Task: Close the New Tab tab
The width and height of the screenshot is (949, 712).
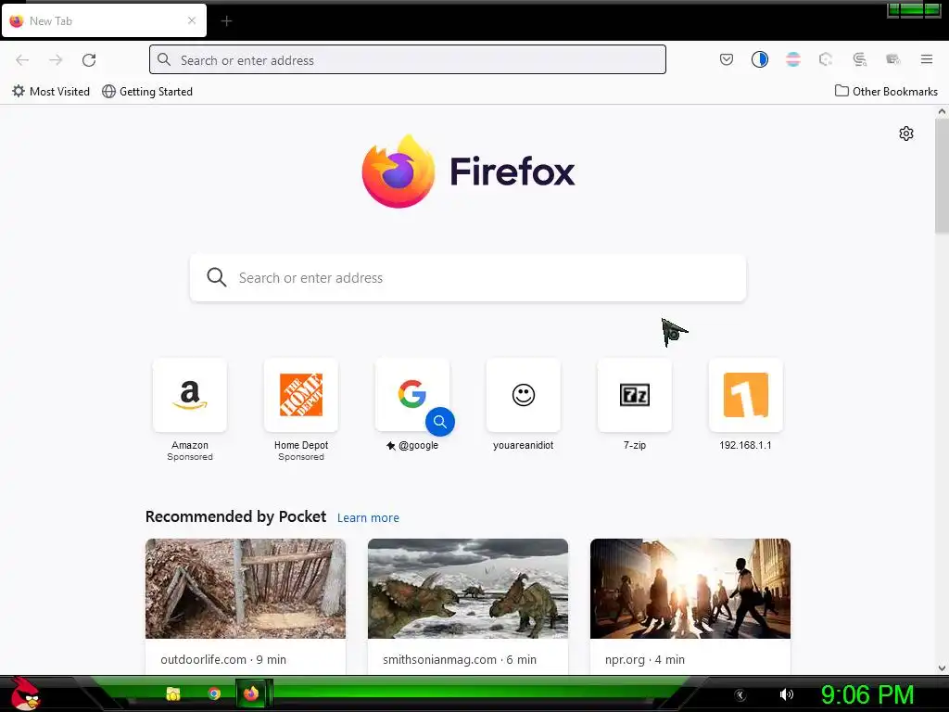Action: pyautogui.click(x=192, y=20)
